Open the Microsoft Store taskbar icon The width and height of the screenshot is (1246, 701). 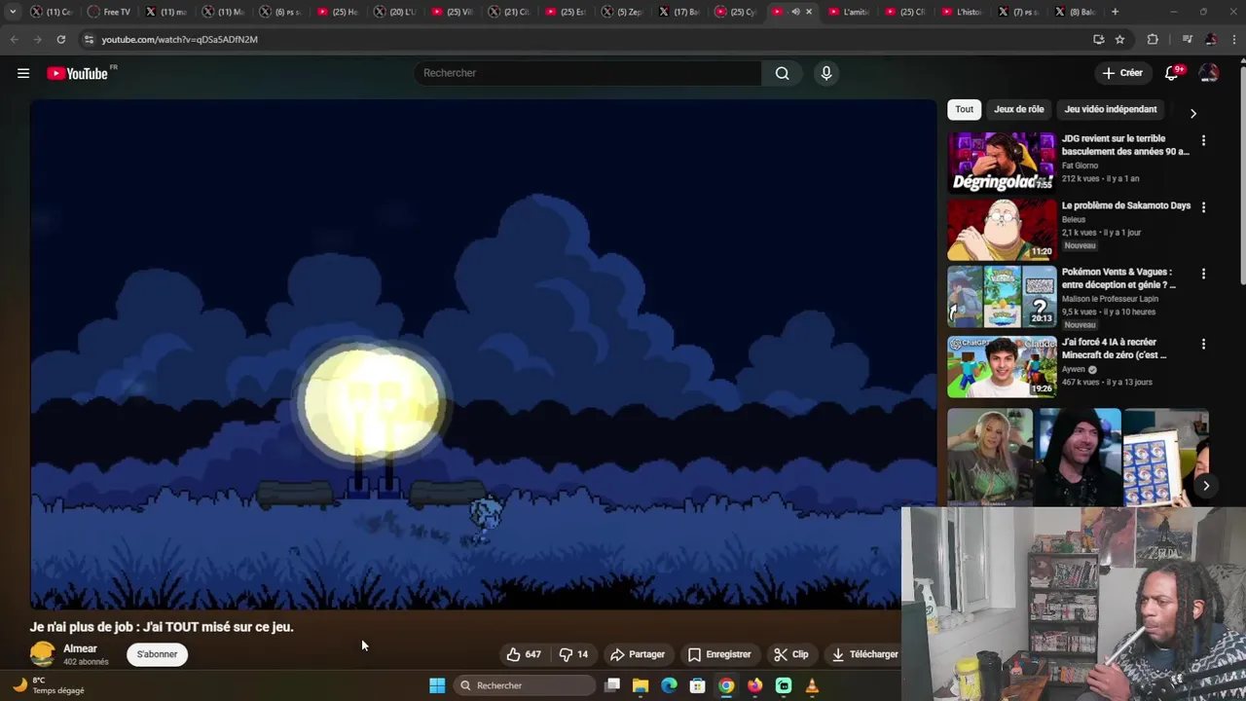(697, 685)
